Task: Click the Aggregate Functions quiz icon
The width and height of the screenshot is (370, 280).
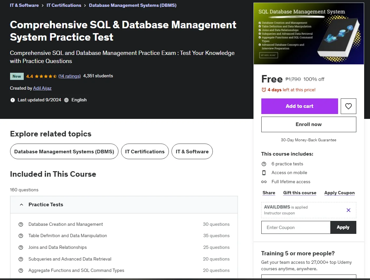Action: click(x=21, y=271)
